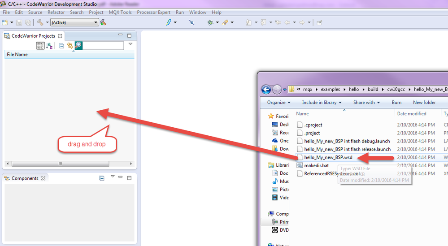Image resolution: width=448 pixels, height=246 pixels.
Task: Click the filter text field in Projects view
Action: pyautogui.click(x=103, y=46)
